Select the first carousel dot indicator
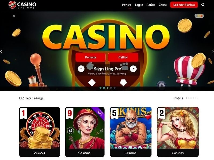 101,88
